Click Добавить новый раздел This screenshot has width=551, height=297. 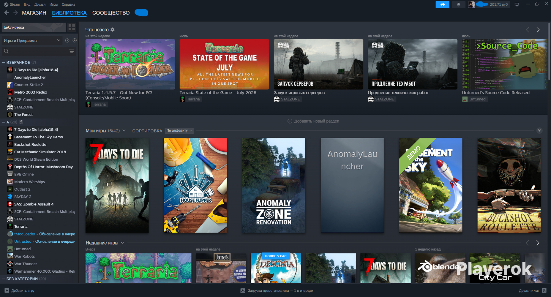[x=313, y=121]
